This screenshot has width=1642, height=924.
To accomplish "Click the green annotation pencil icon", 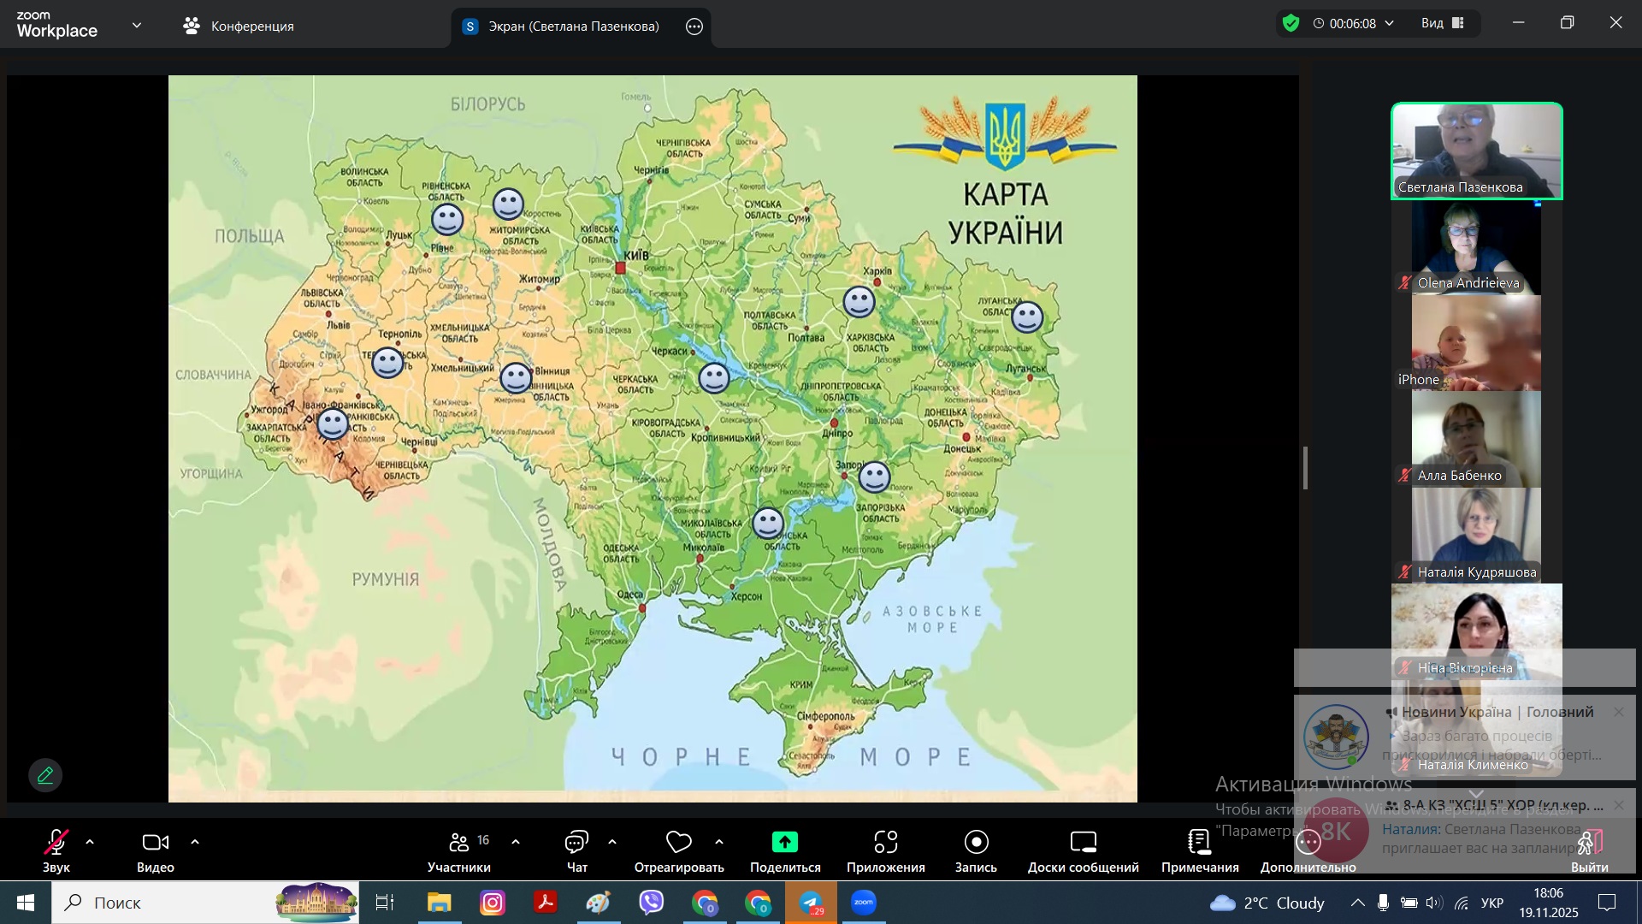I will 45,775.
